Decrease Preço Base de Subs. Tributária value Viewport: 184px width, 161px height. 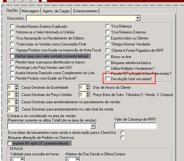click(88, 96)
